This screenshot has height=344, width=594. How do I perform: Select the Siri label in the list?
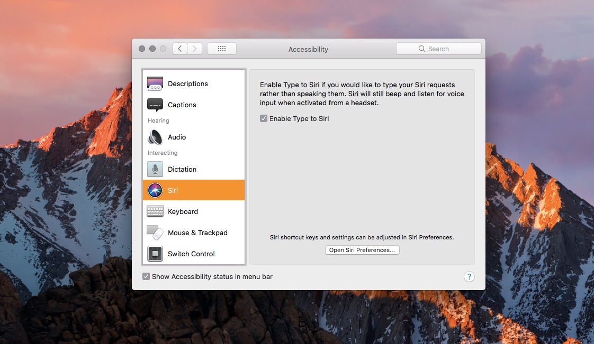click(x=173, y=190)
